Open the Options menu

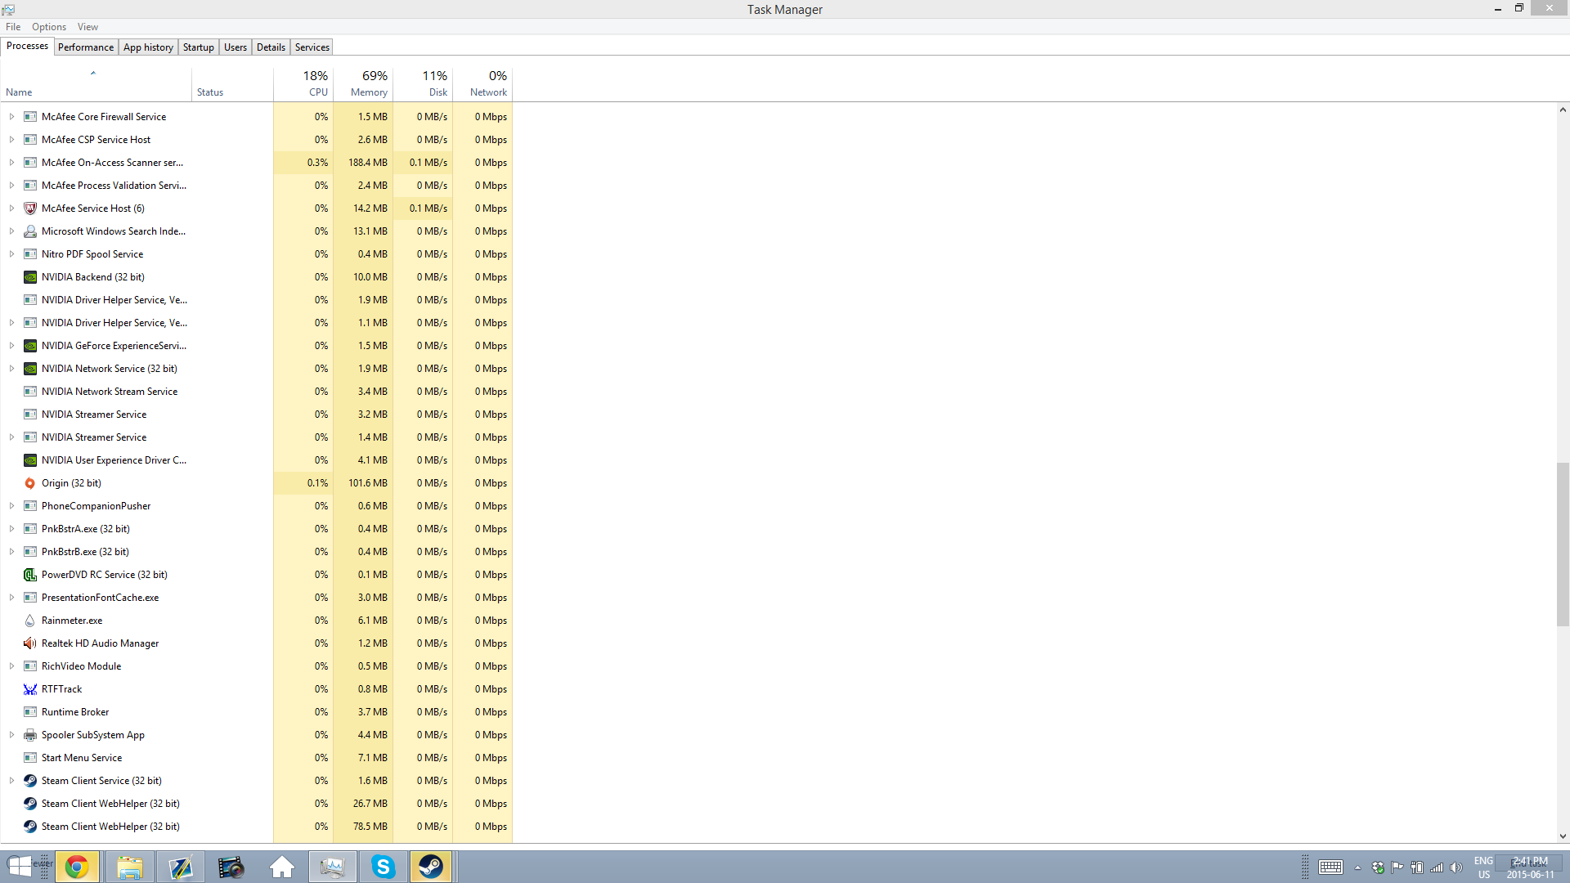pyautogui.click(x=49, y=27)
